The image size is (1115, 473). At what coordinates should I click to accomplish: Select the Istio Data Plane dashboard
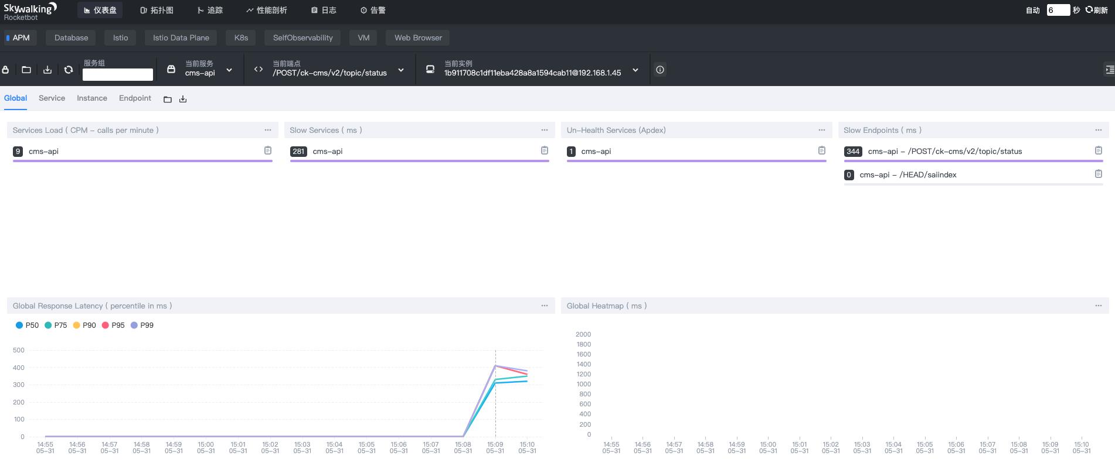pyautogui.click(x=181, y=37)
